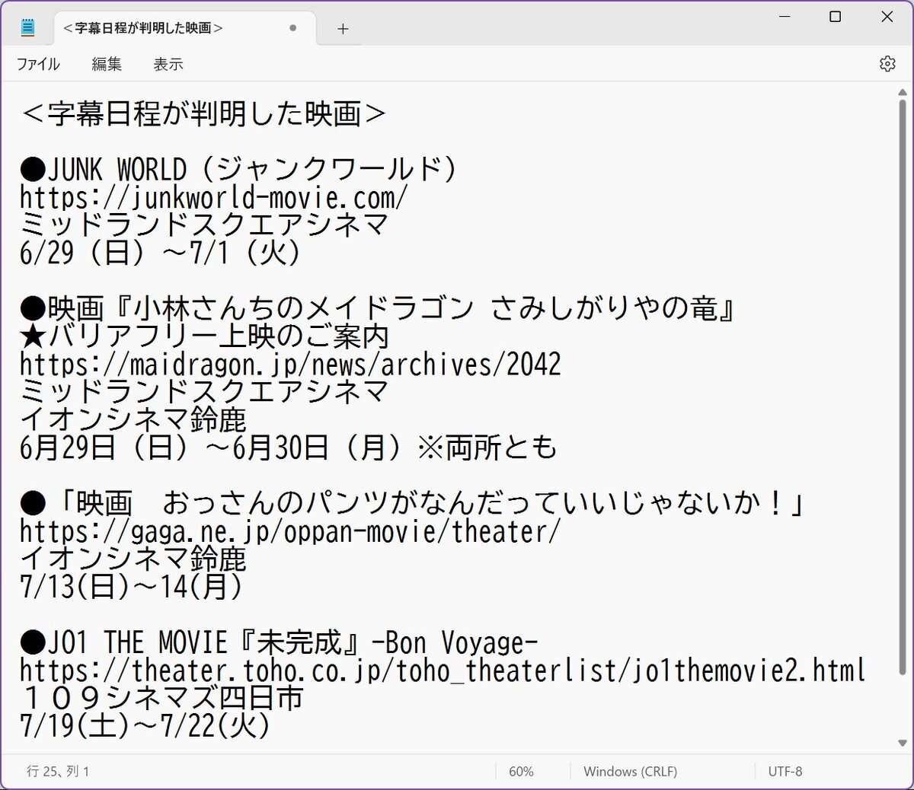
Task: Click the scrollbar up arrow
Action: tap(903, 94)
